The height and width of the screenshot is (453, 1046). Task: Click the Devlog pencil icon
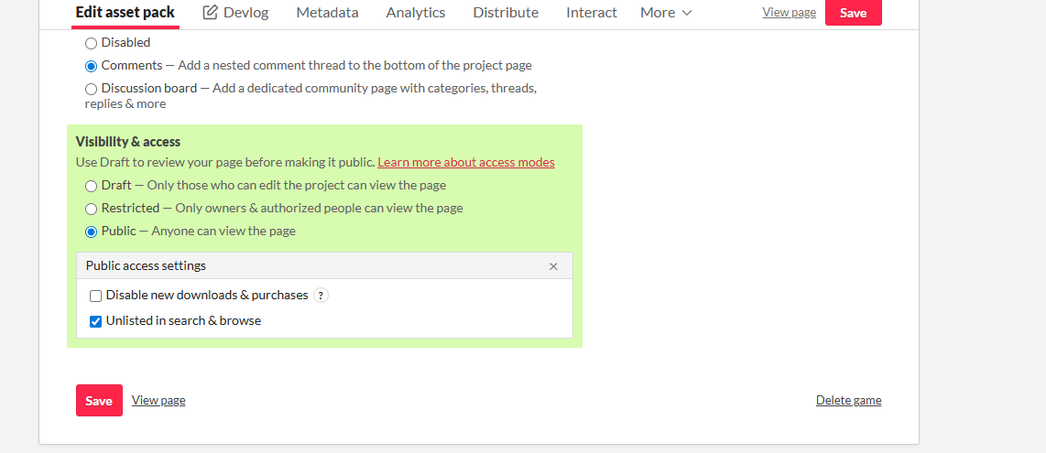[x=211, y=13]
